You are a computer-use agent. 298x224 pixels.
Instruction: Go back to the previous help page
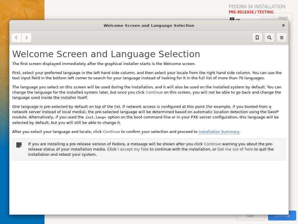click(x=16, y=38)
